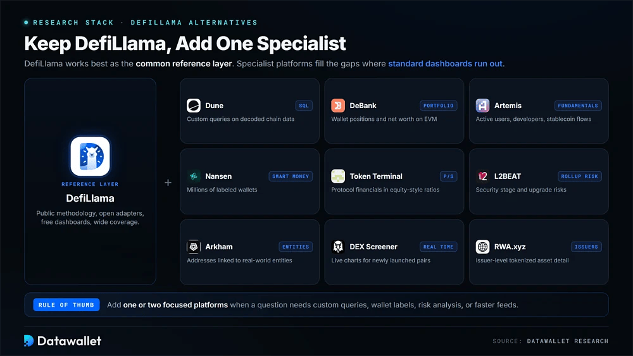633x356 pixels.
Task: Click 'Addresses linked to real-world entities'
Action: 239,261
